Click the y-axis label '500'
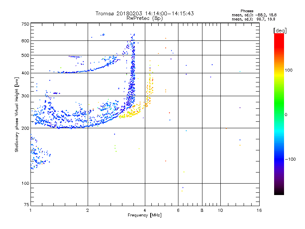This screenshot has height=229, width=305. point(25,55)
